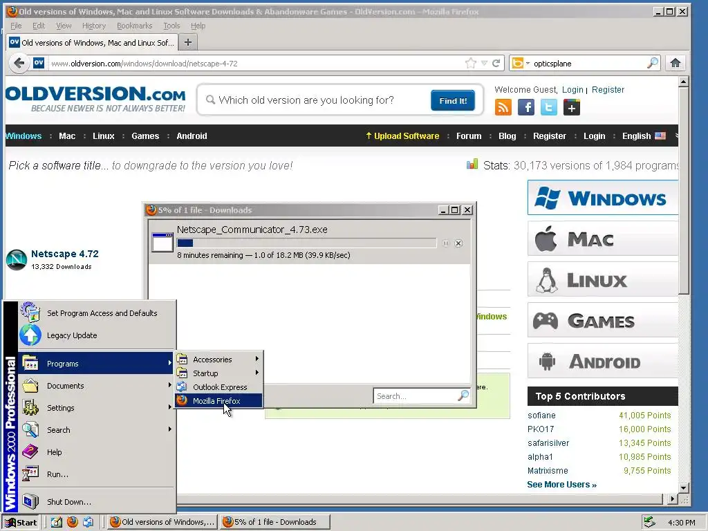Open the Twitter icon on OldVersion
This screenshot has width=708, height=531.
click(x=548, y=107)
